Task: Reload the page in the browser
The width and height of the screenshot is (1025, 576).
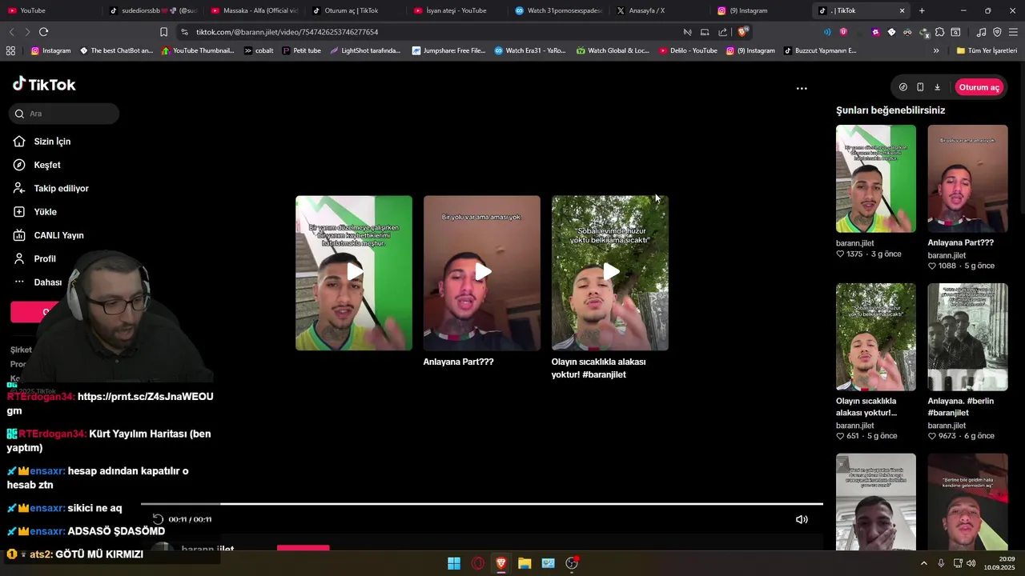Action: coord(43,32)
